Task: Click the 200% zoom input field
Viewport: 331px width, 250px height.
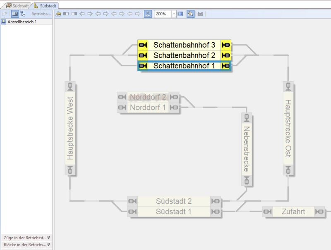Action: coord(163,14)
